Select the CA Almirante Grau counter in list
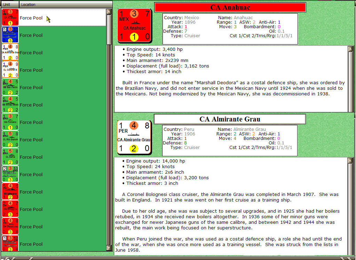 [x=10, y=52]
